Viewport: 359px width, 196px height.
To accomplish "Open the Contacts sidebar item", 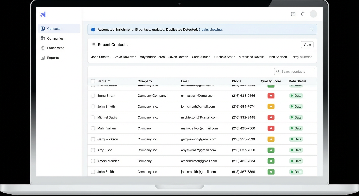I will pos(54,29).
